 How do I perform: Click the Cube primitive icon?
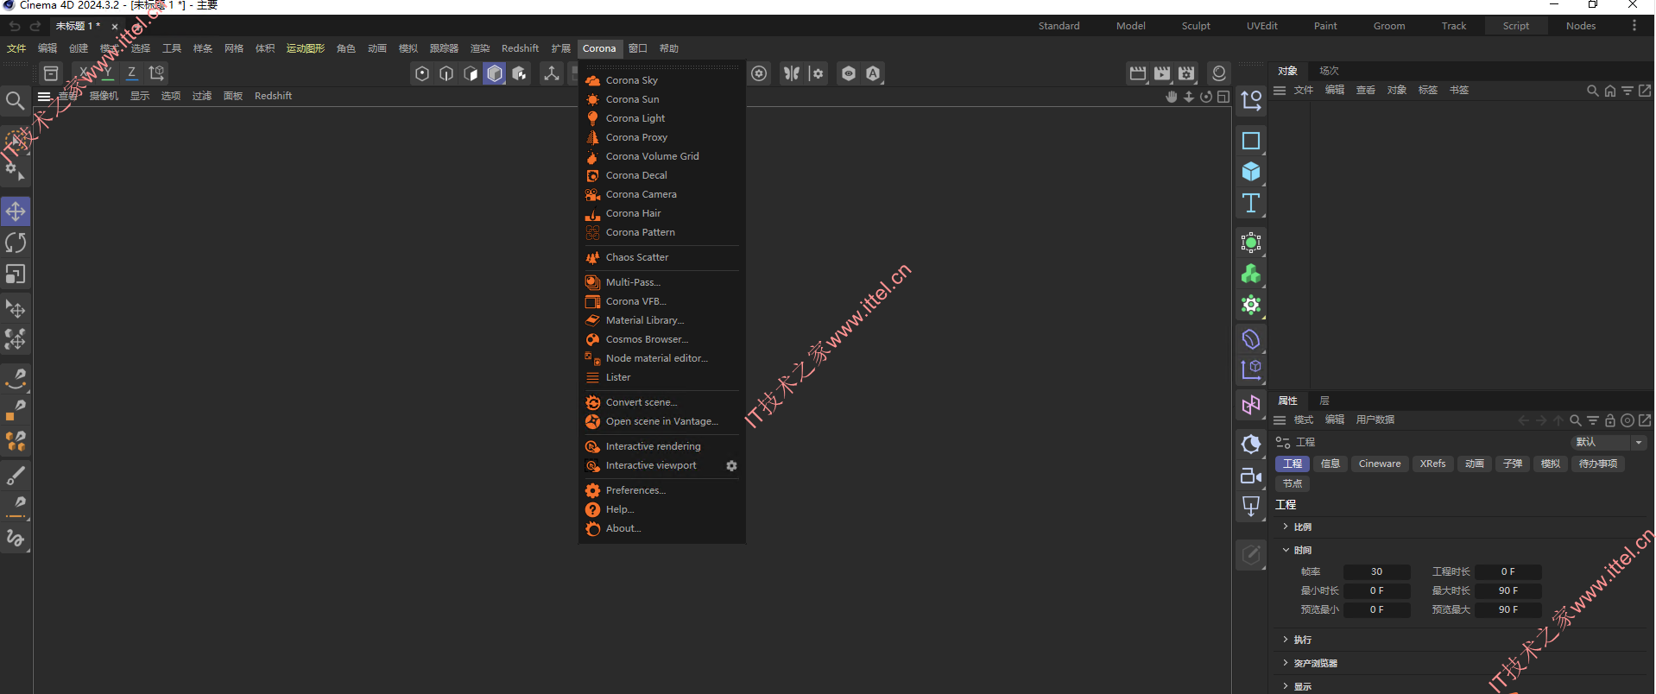1251,172
